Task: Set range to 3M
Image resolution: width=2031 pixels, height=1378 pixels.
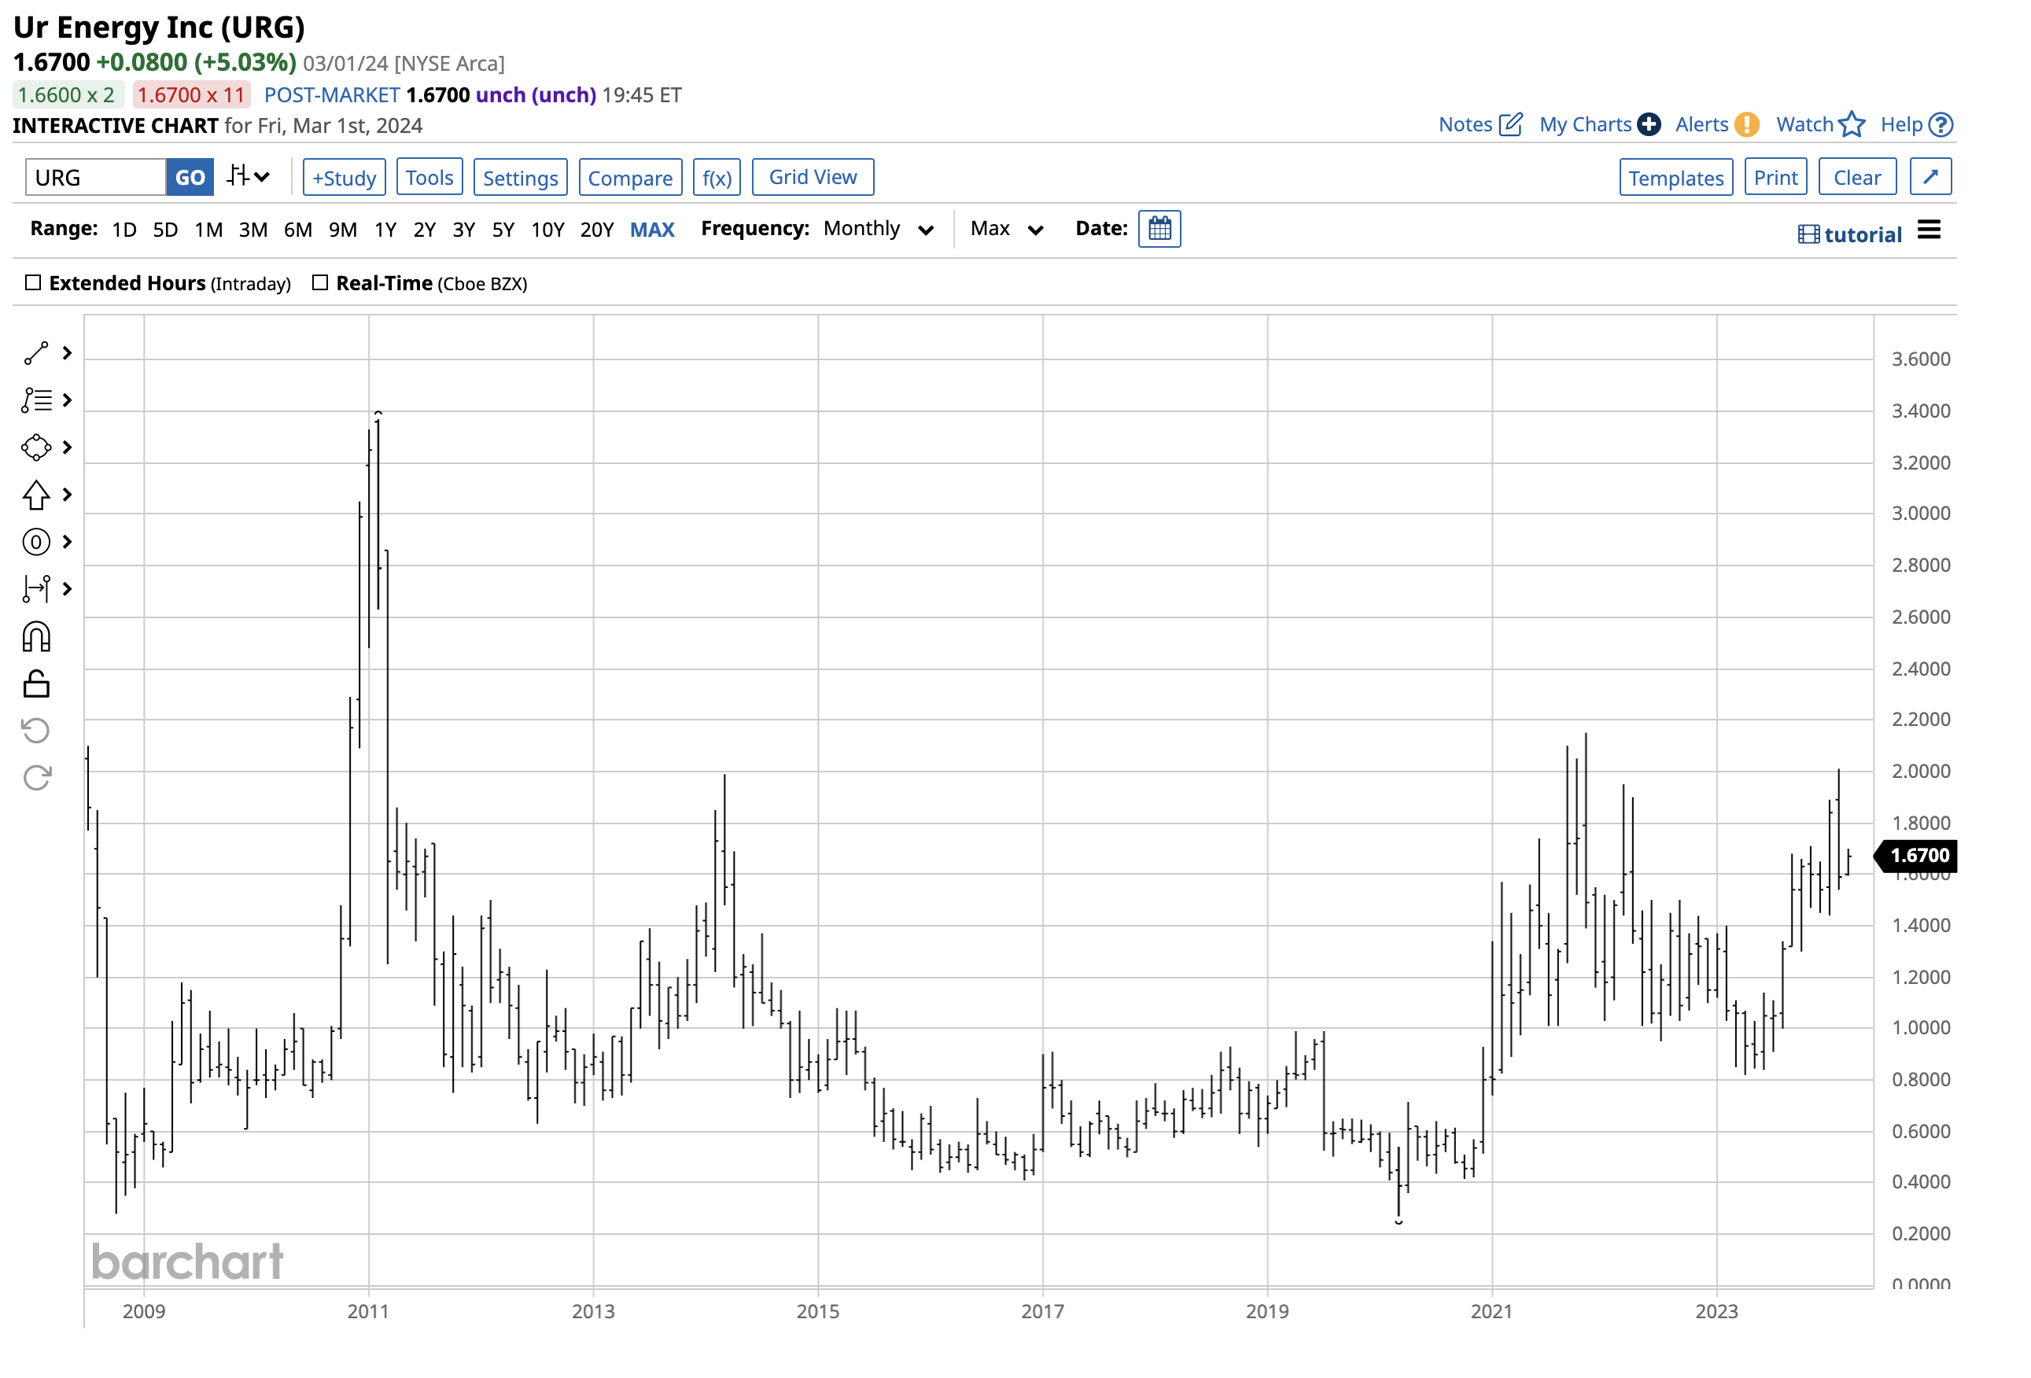Action: [252, 229]
